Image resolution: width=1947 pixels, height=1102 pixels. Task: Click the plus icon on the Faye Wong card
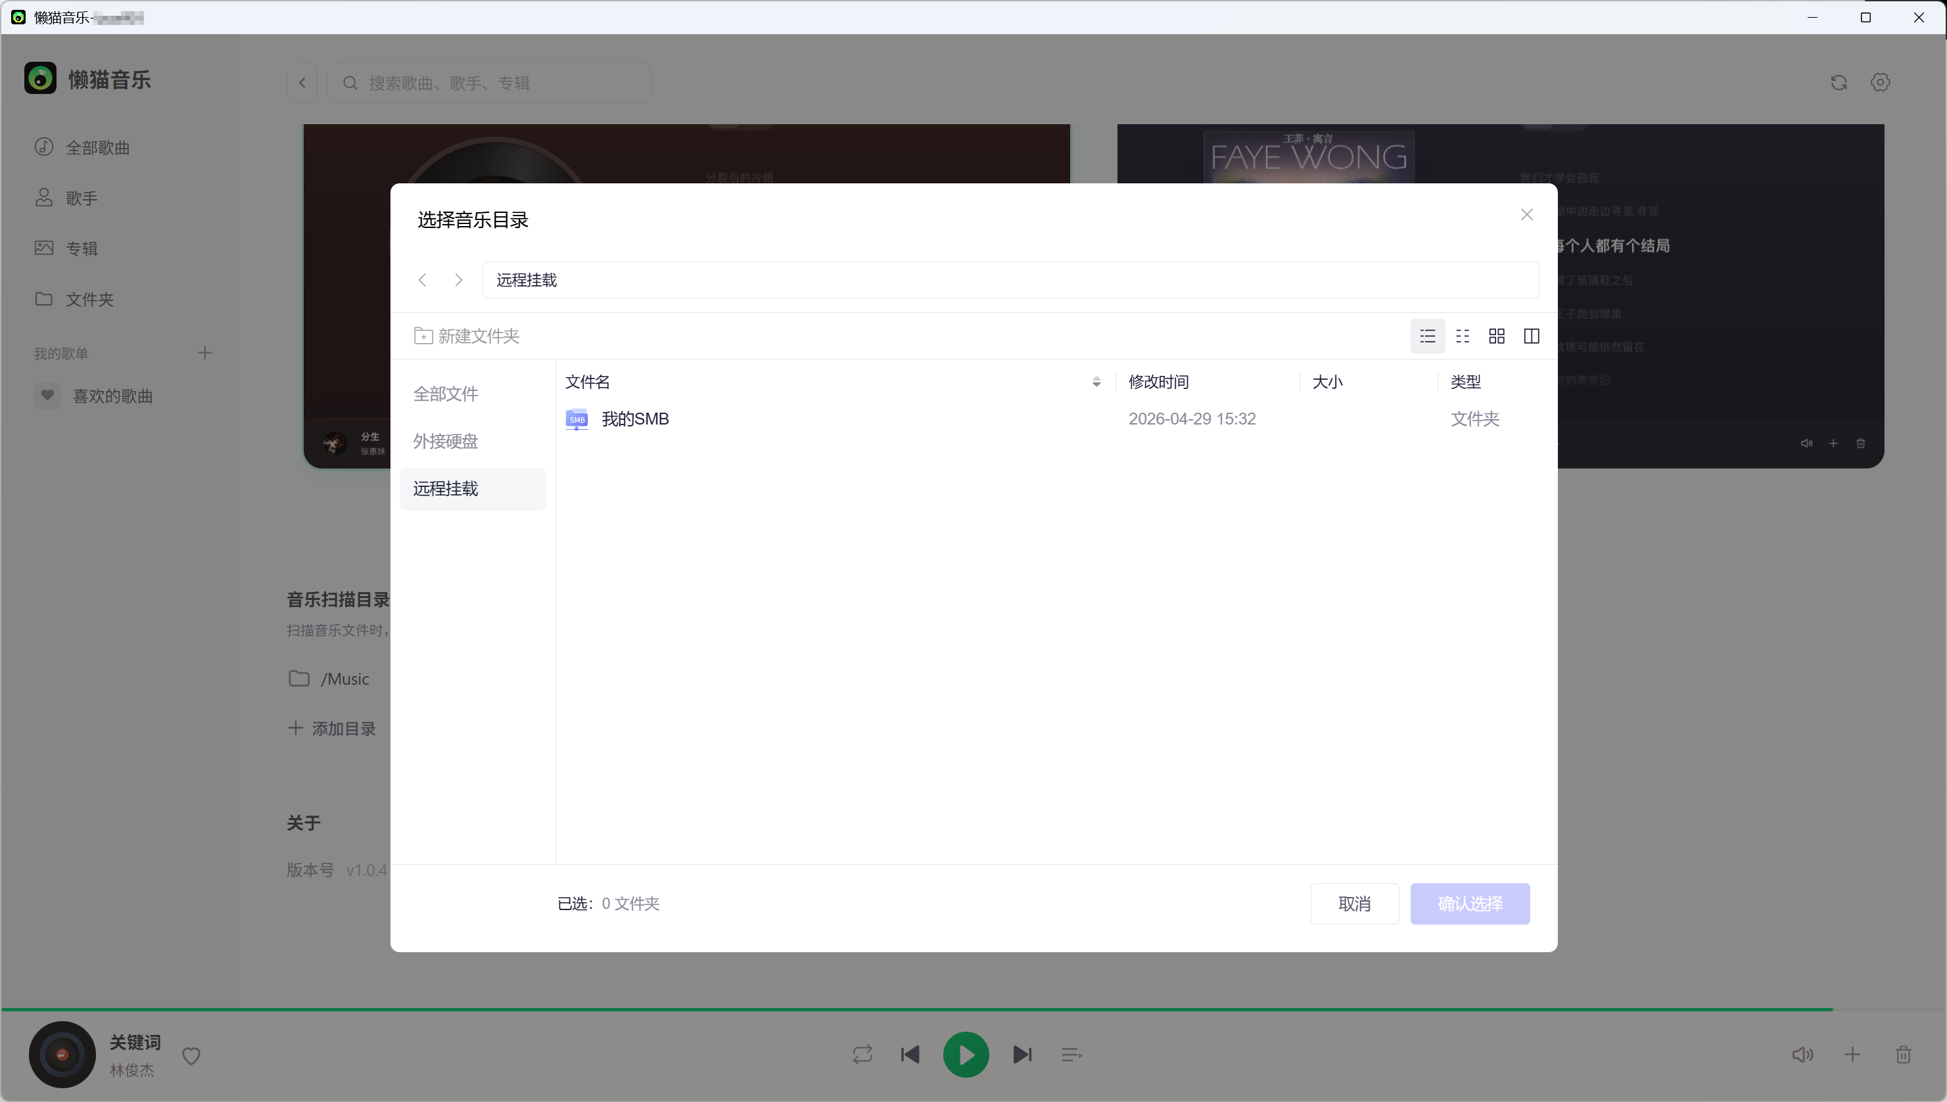[1833, 444]
